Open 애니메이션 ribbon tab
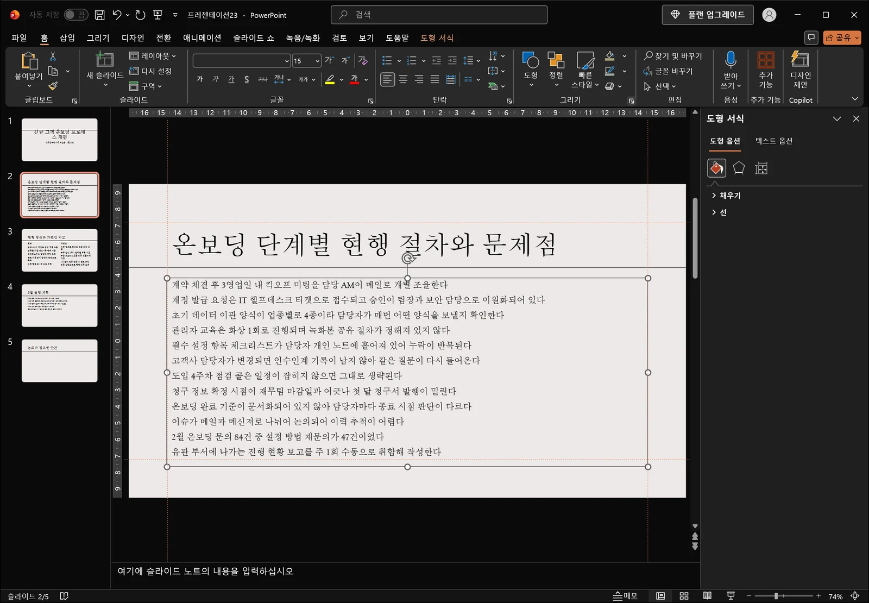The image size is (869, 603). 202,37
